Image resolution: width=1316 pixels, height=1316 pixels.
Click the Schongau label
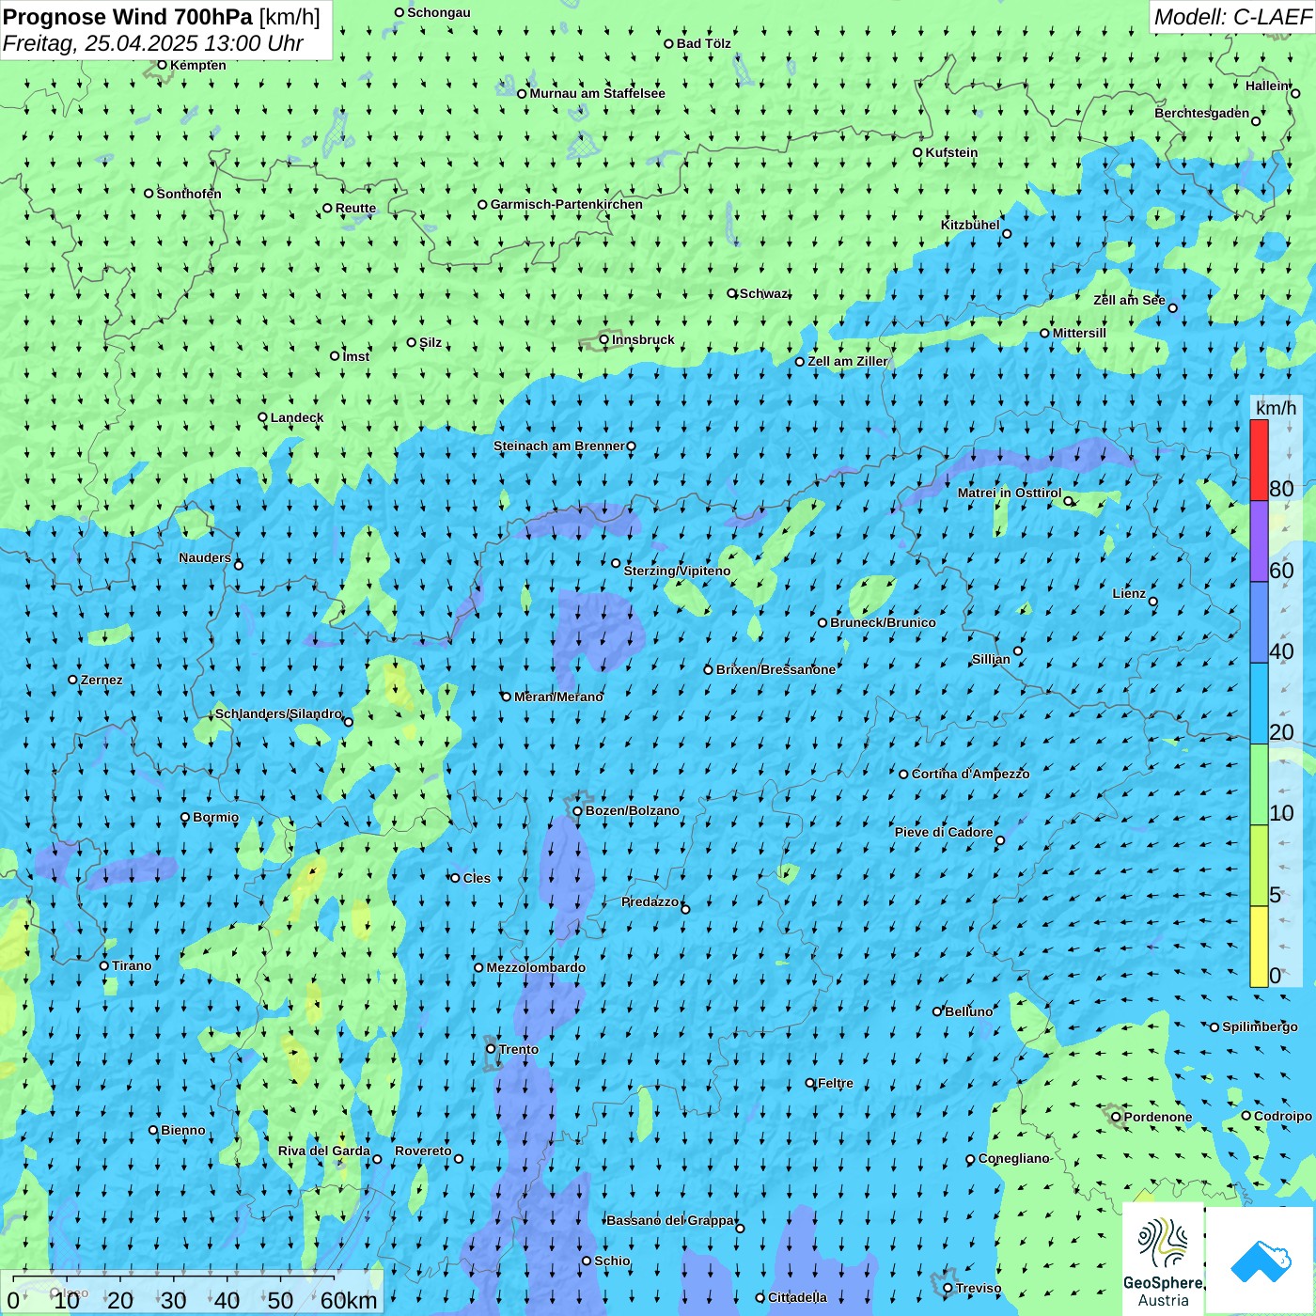pos(439,12)
